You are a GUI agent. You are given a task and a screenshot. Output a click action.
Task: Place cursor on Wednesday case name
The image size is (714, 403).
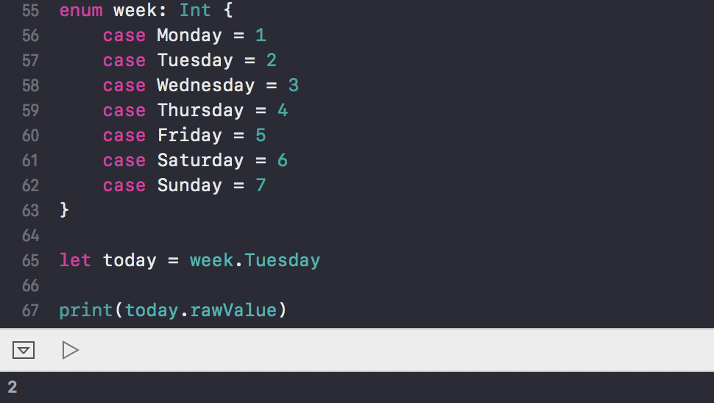coord(206,85)
